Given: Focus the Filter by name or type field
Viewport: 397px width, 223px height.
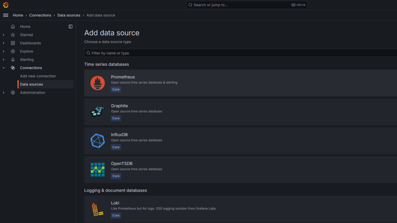Looking at the screenshot, I should pyautogui.click(x=240, y=53).
